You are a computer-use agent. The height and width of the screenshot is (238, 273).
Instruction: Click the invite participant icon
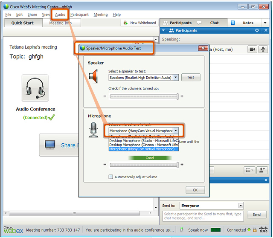click(x=262, y=170)
